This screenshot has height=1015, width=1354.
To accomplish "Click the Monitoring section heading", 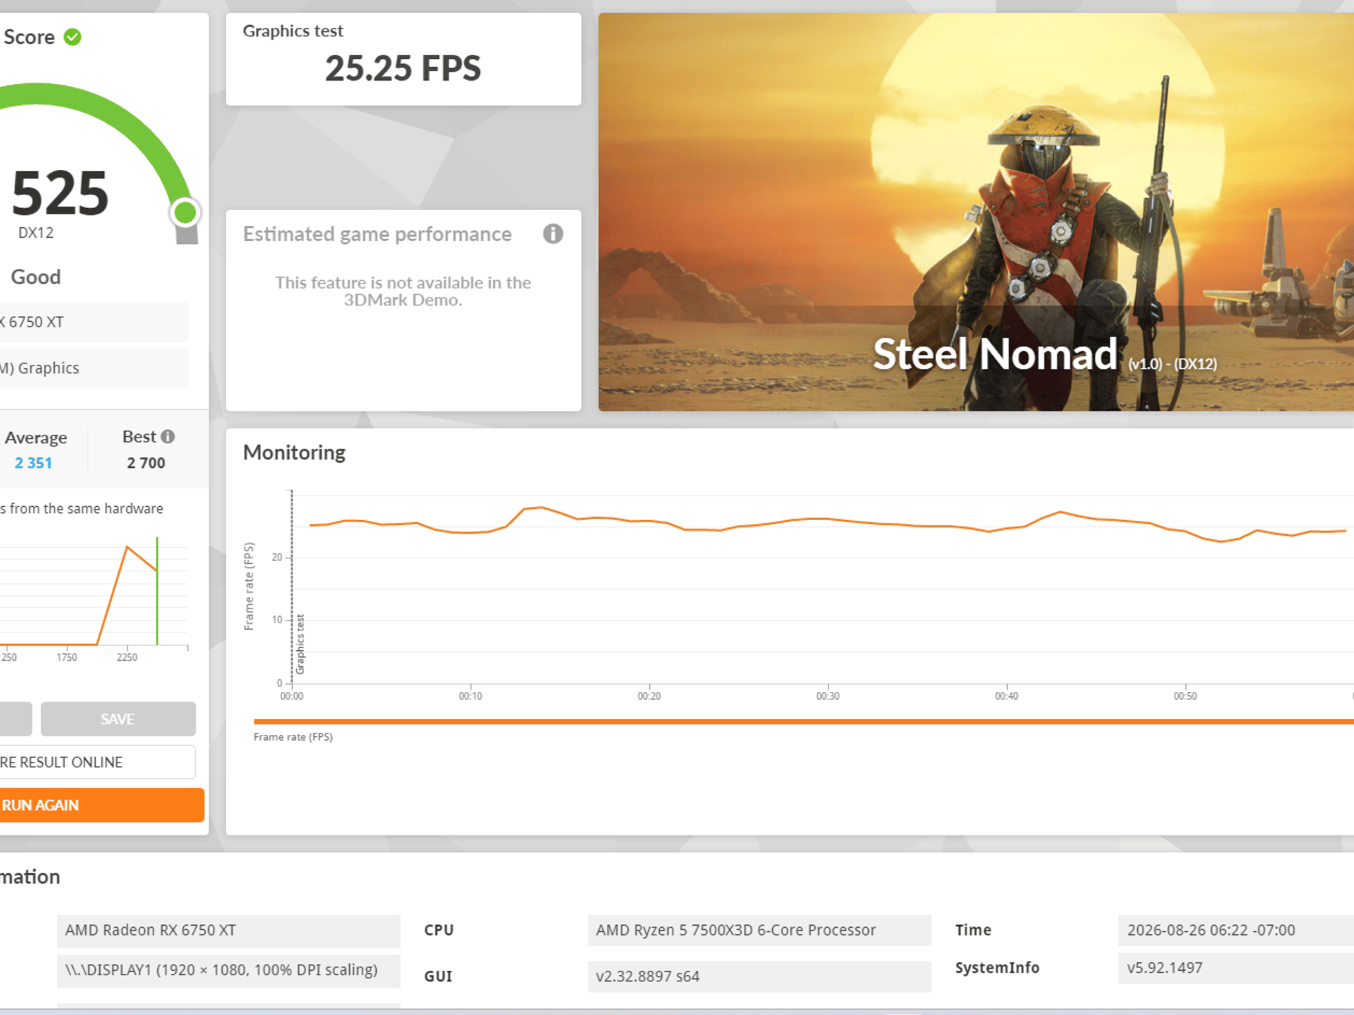I will (x=294, y=453).
